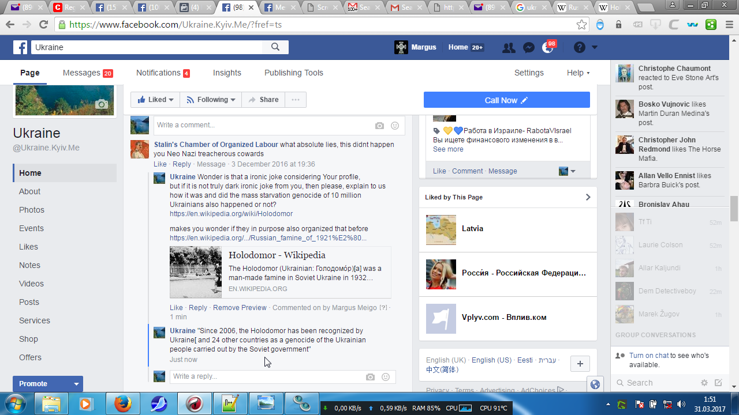This screenshot has width=739, height=415.
Task: Open the Notepad++ taskbar icon
Action: [230, 403]
